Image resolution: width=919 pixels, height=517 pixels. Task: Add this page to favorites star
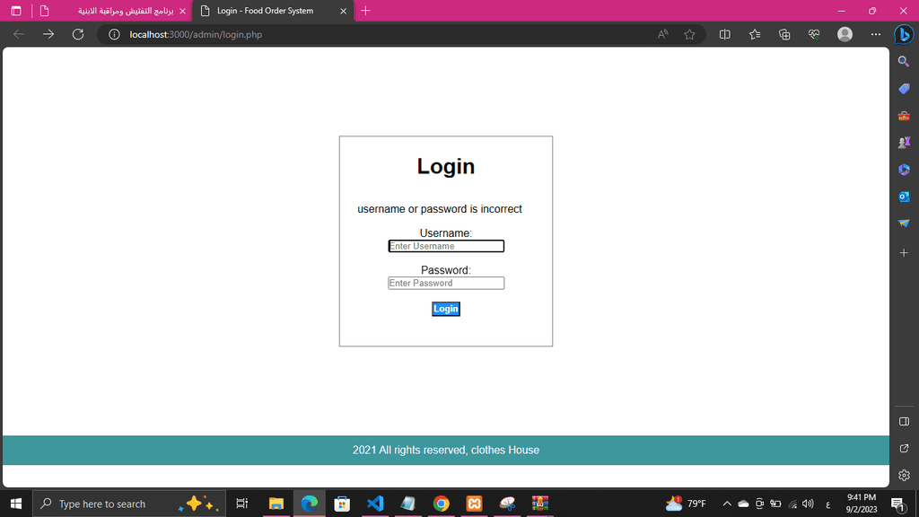(690, 35)
